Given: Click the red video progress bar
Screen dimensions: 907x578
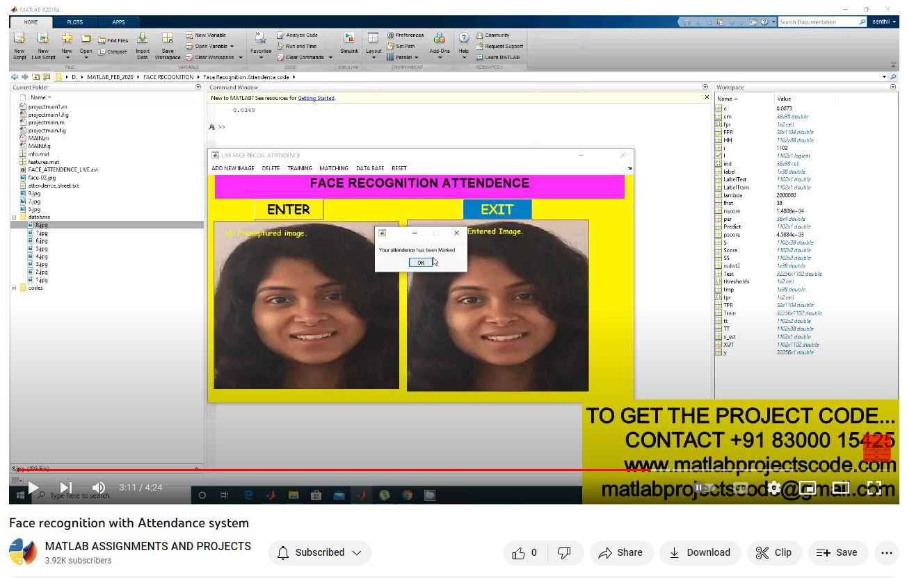Looking at the screenshot, I should click(x=348, y=470).
